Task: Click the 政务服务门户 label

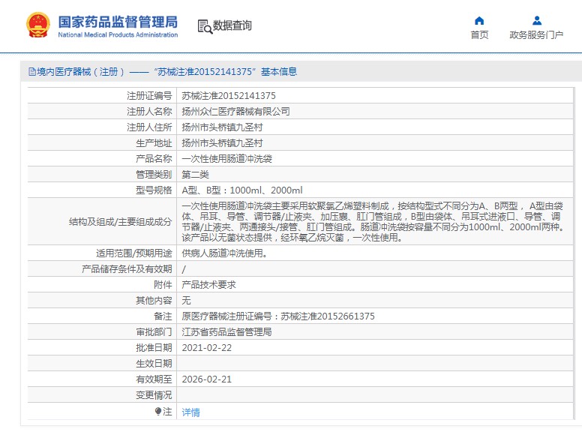Action: (536, 35)
